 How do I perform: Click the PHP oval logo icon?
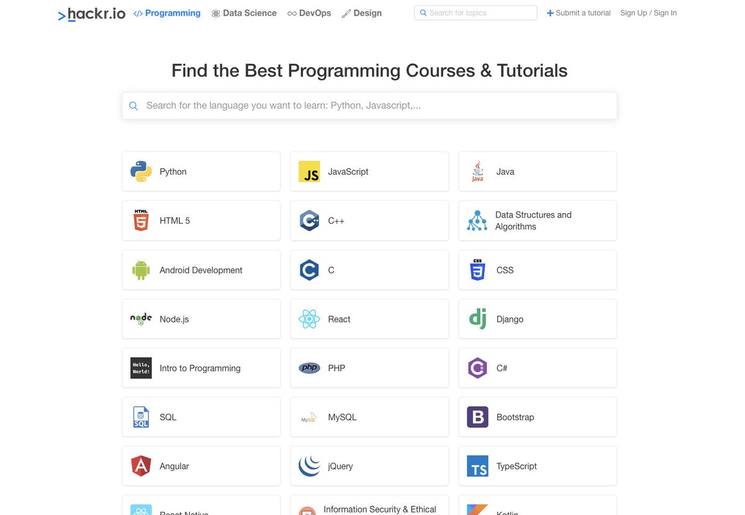309,368
